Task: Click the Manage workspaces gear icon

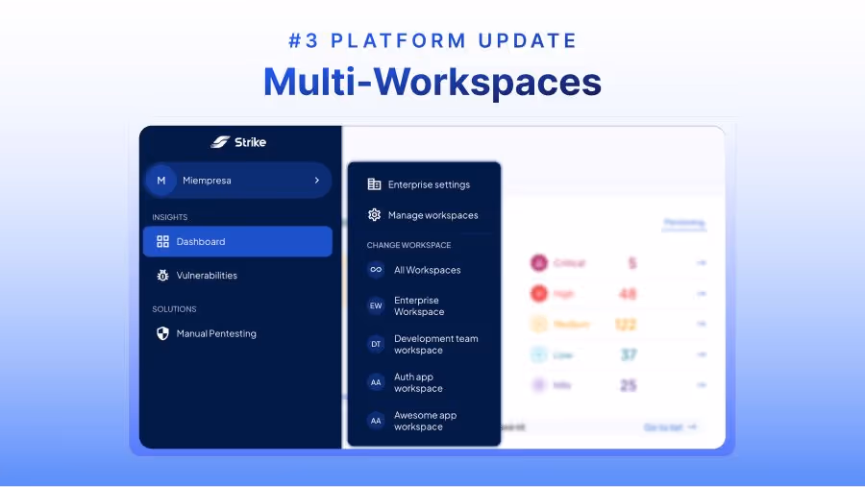Action: point(374,214)
